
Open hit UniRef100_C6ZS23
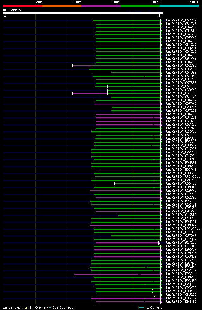pyautogui.click(x=181, y=66)
